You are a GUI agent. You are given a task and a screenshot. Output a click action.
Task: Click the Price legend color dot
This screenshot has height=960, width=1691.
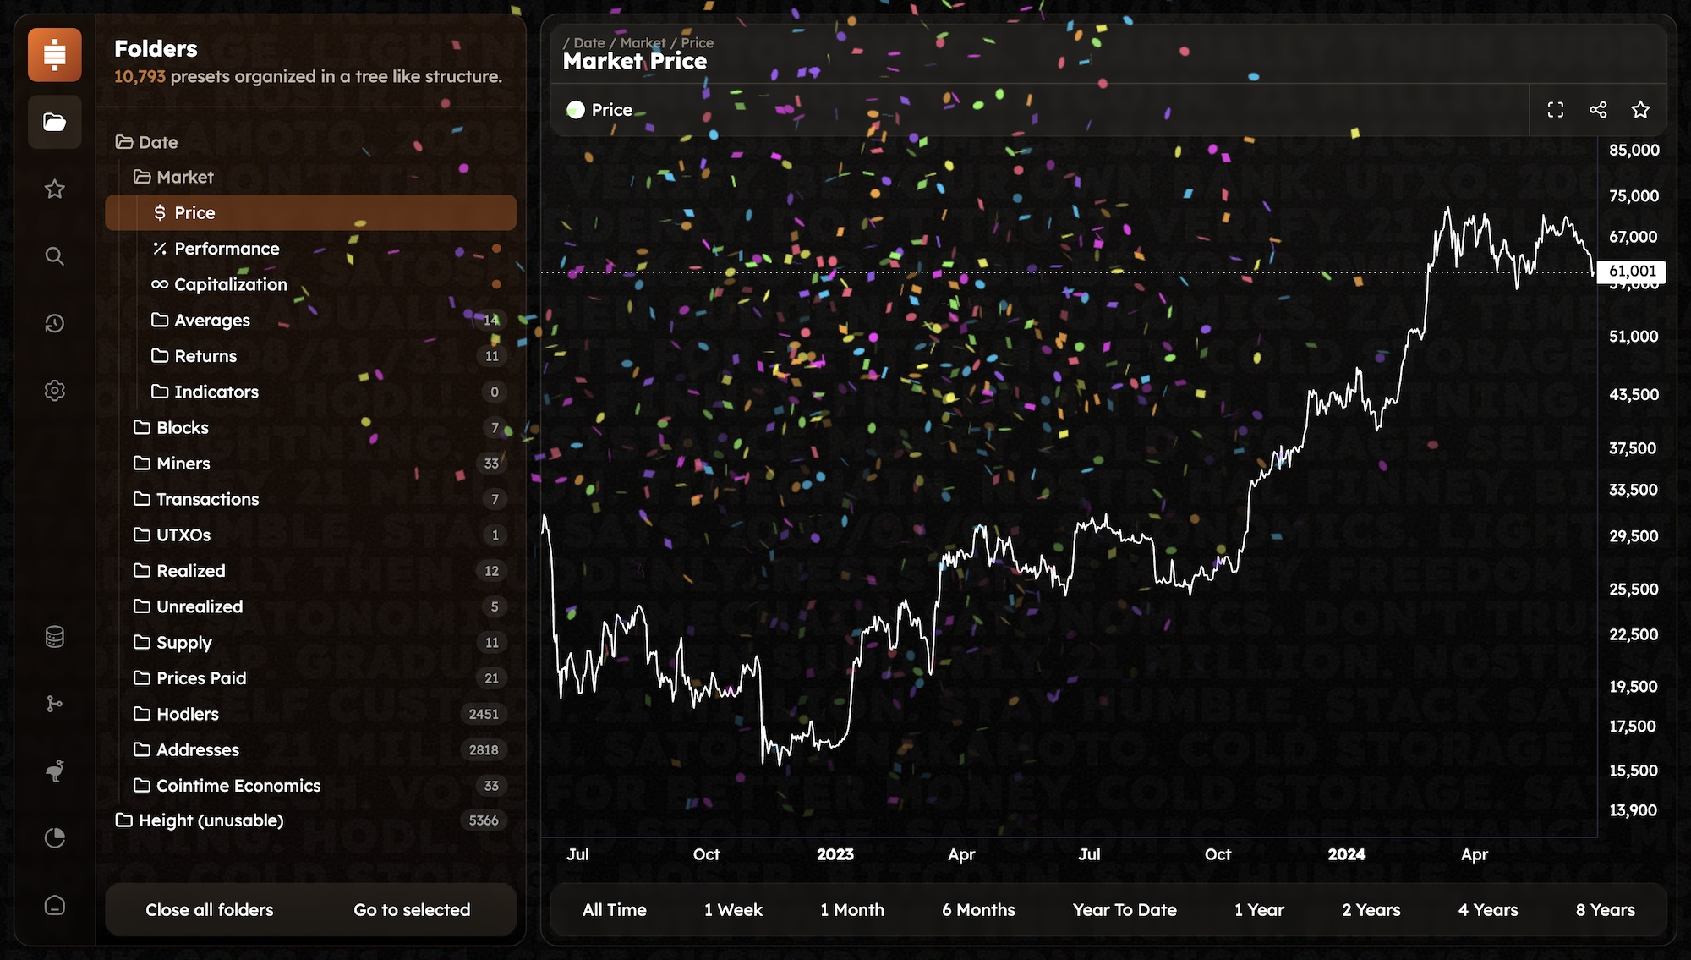(576, 110)
